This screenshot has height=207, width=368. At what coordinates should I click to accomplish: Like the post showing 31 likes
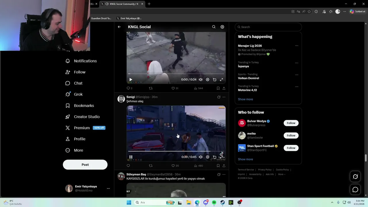pyautogui.click(x=175, y=88)
